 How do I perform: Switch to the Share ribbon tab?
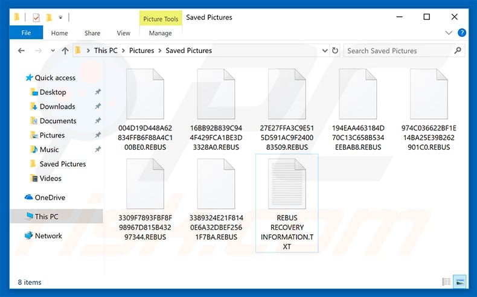coord(92,33)
